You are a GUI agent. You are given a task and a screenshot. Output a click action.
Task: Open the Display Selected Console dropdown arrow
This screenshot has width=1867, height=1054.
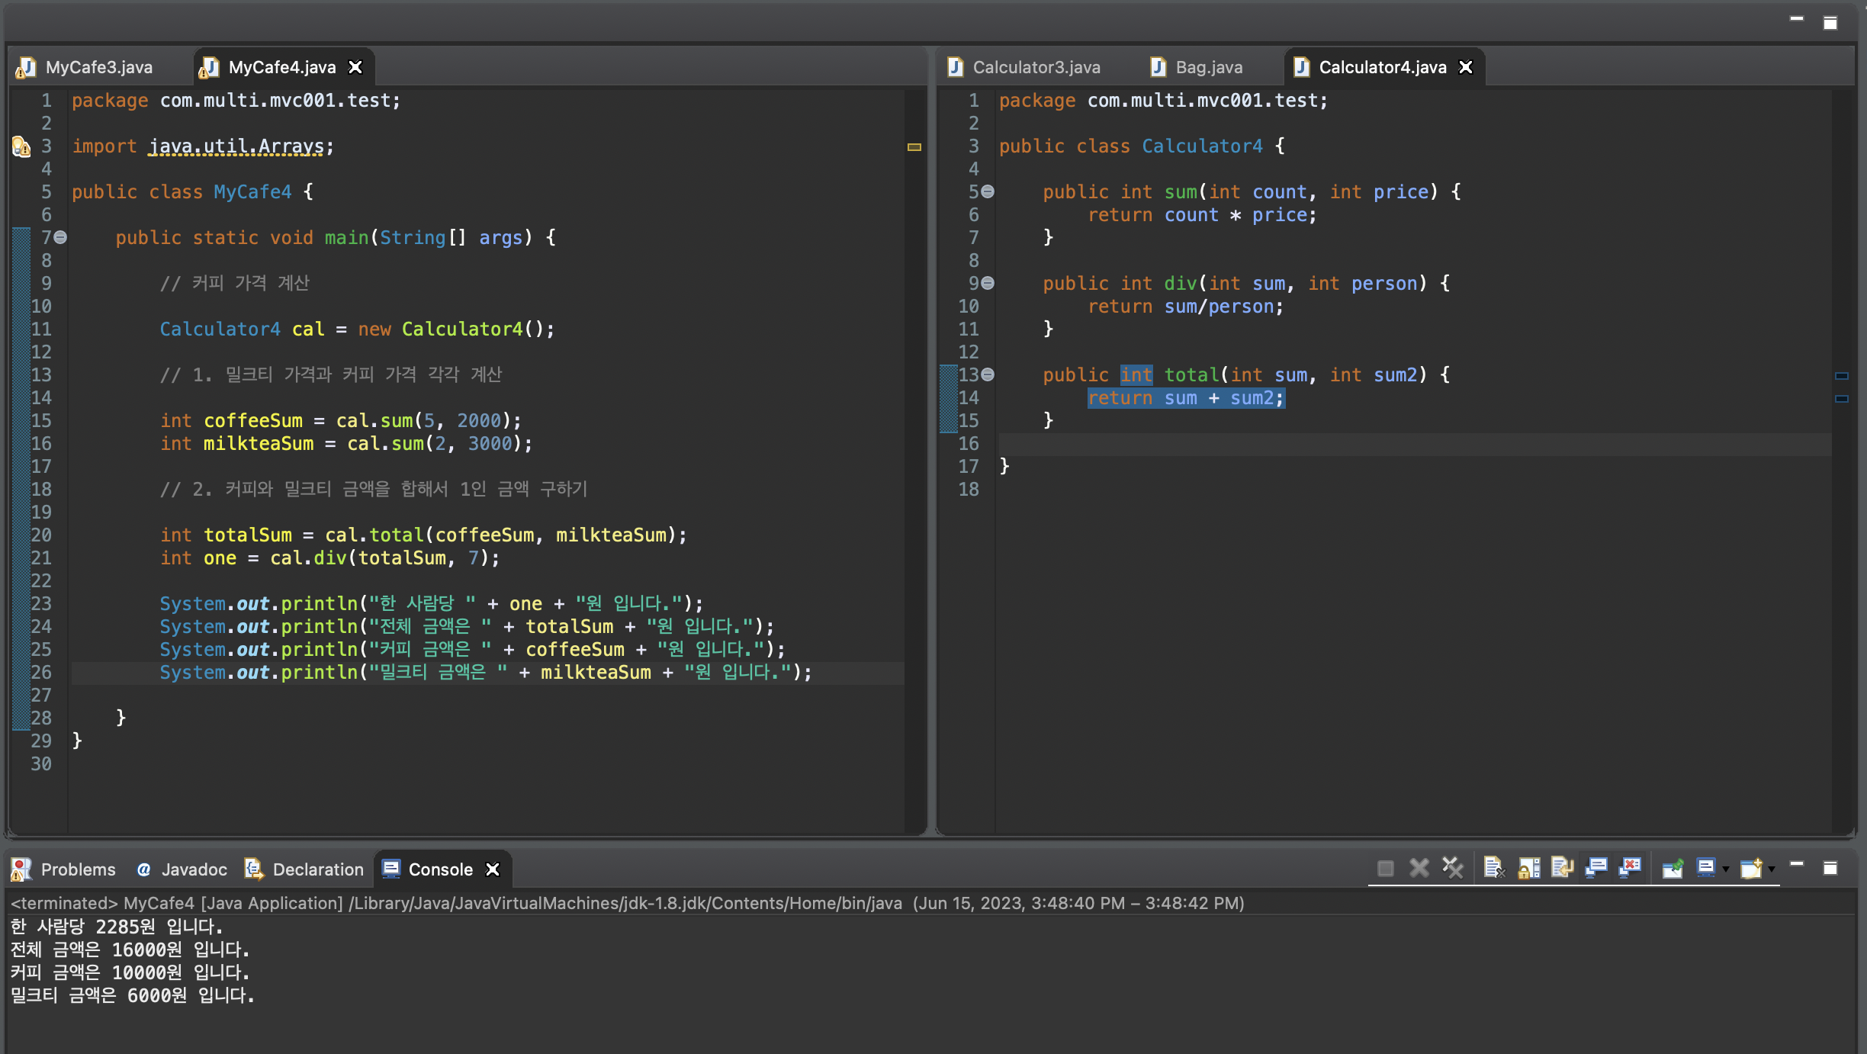point(1726,869)
